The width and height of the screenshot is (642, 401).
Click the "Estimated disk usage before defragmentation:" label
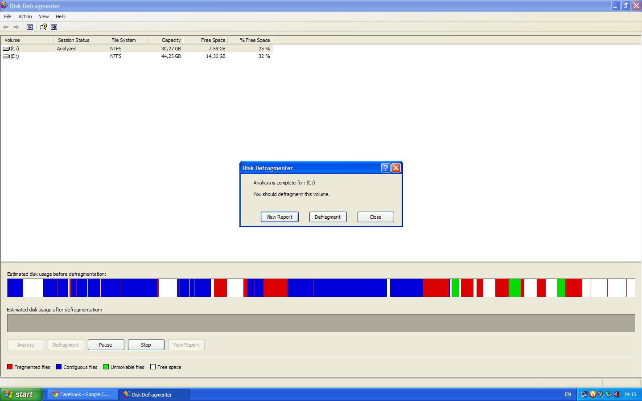tap(57, 274)
